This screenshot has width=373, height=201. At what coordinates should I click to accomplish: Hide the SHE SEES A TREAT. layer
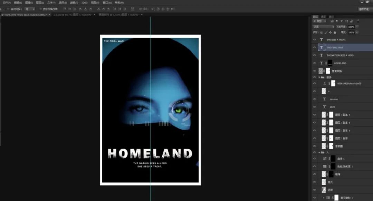(315, 40)
